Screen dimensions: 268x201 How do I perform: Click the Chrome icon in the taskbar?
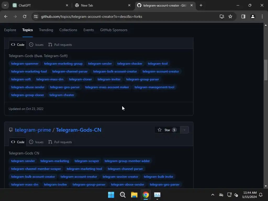[146, 195]
